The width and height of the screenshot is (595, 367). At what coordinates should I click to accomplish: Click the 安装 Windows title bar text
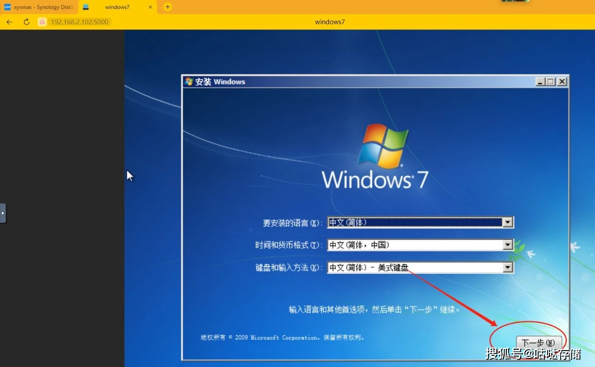coord(220,81)
